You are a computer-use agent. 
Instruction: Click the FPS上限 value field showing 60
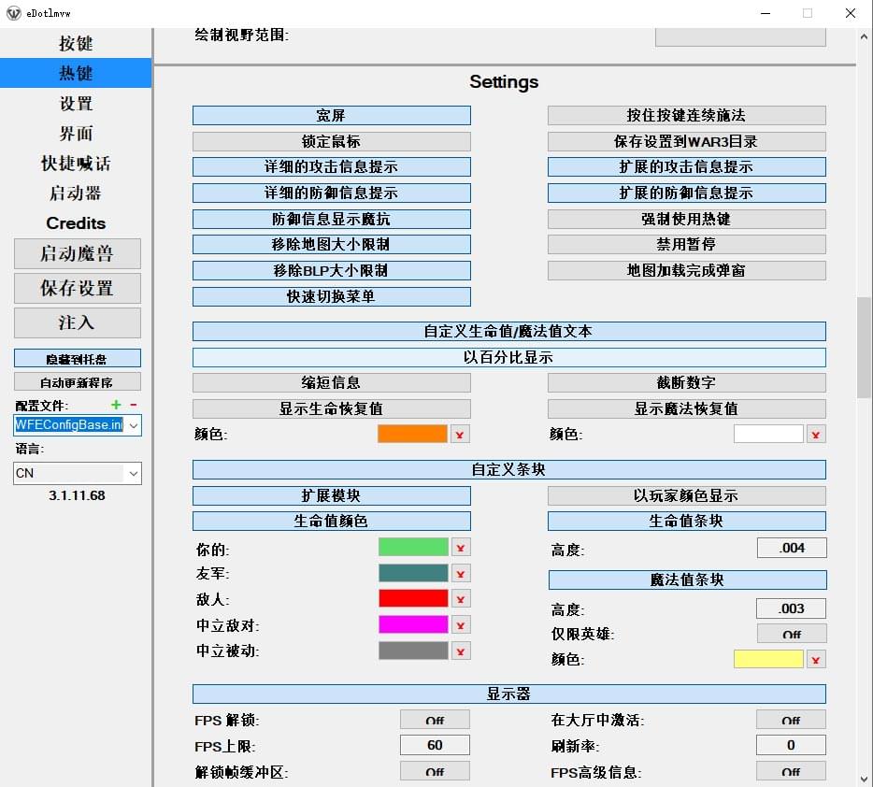click(x=436, y=744)
